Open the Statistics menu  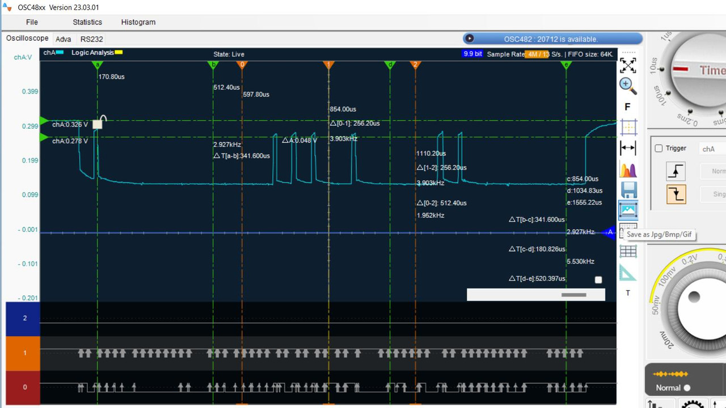coord(87,22)
